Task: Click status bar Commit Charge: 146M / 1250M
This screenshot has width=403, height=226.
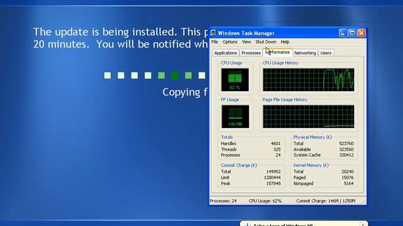Action: pos(326,201)
